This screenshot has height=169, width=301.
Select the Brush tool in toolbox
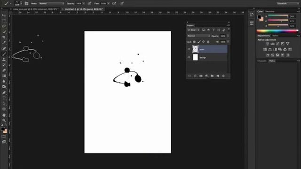tap(4, 54)
